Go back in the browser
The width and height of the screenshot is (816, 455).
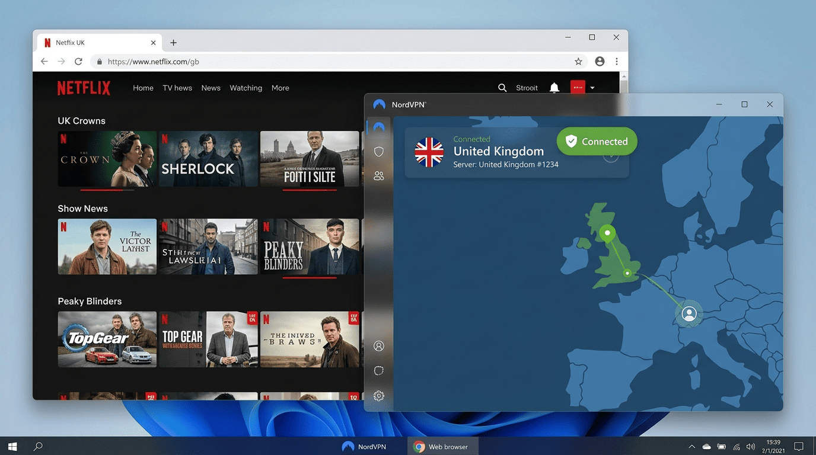click(x=44, y=62)
